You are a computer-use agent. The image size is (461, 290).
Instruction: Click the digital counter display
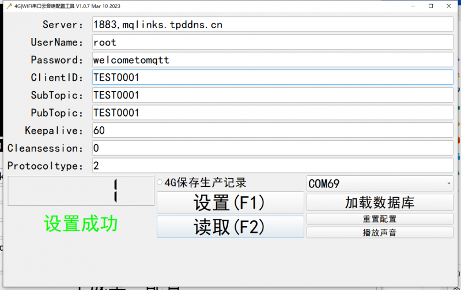[x=81, y=191]
